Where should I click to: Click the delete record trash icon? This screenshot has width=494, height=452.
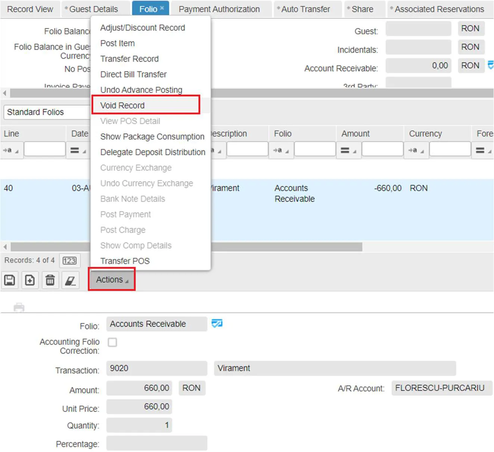pyautogui.click(x=50, y=280)
